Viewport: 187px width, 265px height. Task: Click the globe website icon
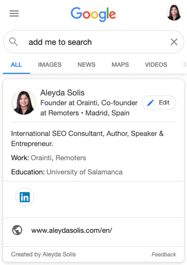[x=17, y=230]
